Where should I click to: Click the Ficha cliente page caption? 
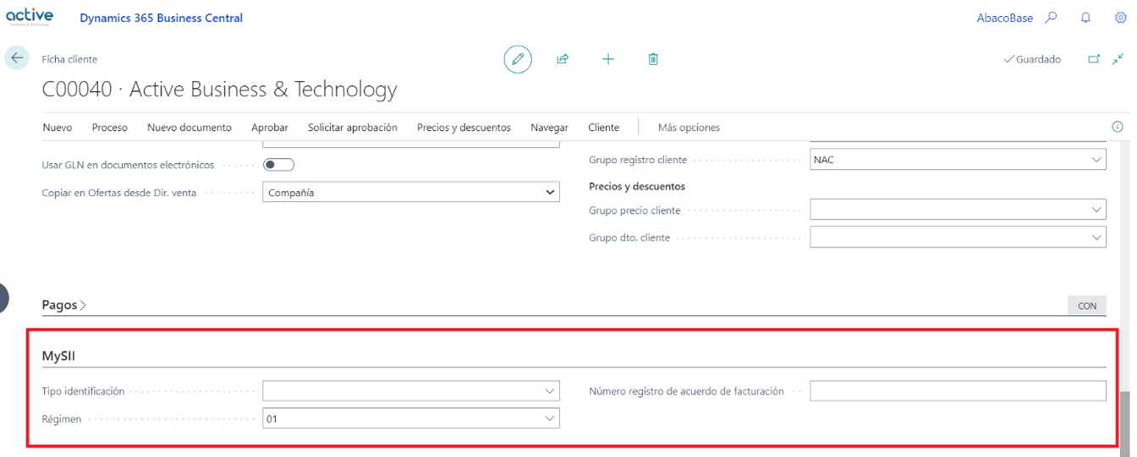(x=69, y=59)
